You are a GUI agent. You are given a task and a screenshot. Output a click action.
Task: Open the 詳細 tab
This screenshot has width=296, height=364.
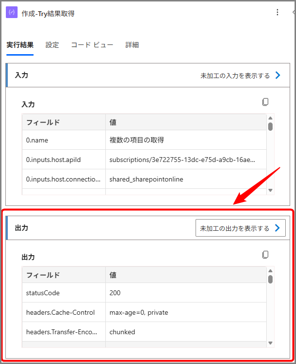click(132, 45)
